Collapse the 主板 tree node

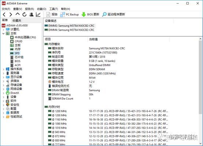point(4,34)
